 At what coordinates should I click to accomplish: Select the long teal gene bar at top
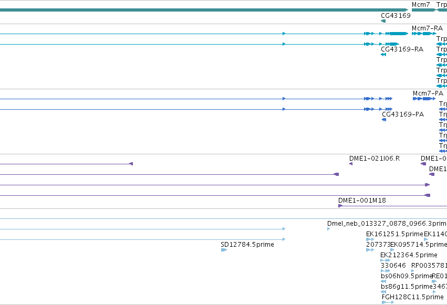(x=204, y=10)
